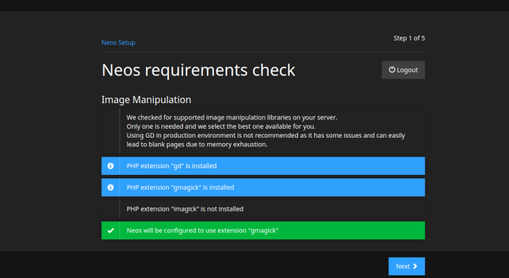Click the "Neos requirements check" heading
This screenshot has width=509, height=278.
point(198,70)
